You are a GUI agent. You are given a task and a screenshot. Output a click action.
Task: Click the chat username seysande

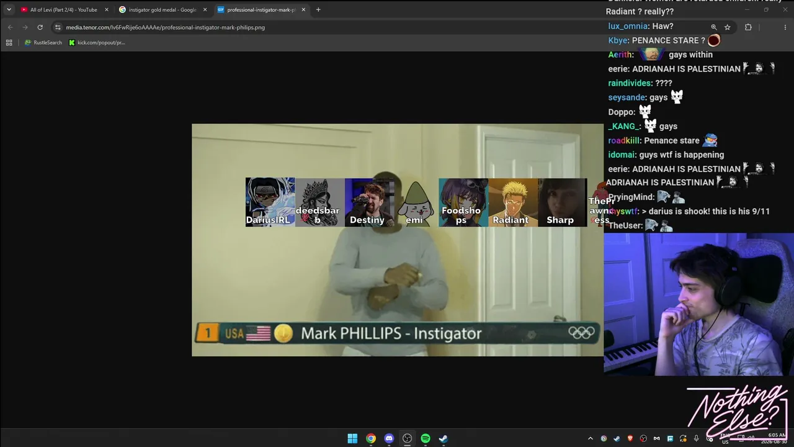click(x=627, y=97)
